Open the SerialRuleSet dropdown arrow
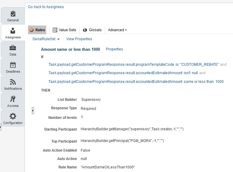The width and height of the screenshot is (233, 172). 58,39
